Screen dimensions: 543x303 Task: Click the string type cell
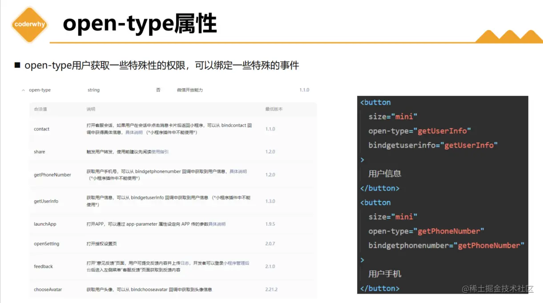point(93,90)
